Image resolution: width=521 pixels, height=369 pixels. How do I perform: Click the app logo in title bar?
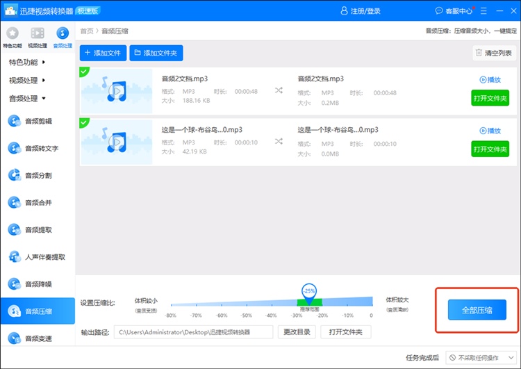[10, 10]
